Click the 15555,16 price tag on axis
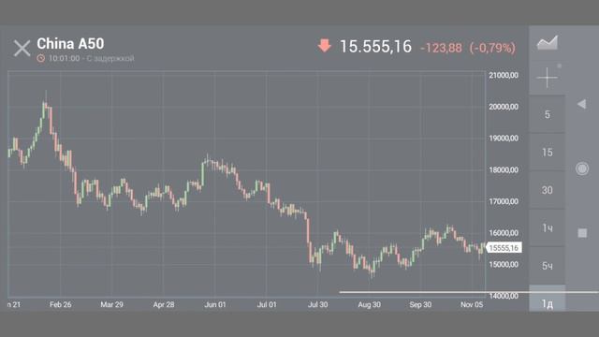 (x=504, y=248)
